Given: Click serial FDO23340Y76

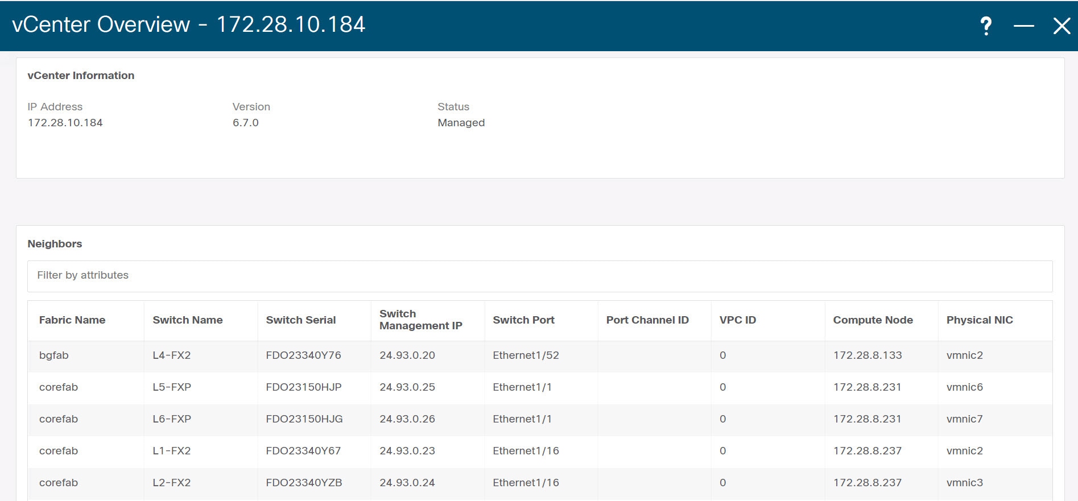Looking at the screenshot, I should pyautogui.click(x=304, y=355).
